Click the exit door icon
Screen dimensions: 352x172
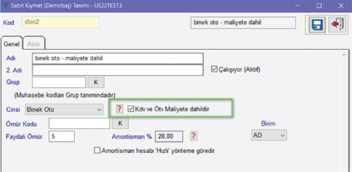pyautogui.click(x=337, y=25)
